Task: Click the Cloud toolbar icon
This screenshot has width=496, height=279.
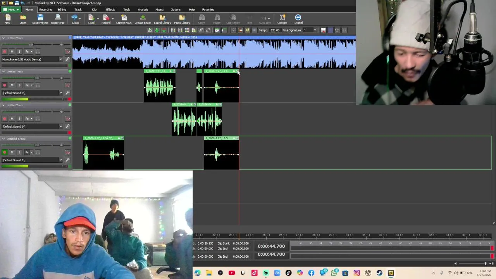Action: 76,19
